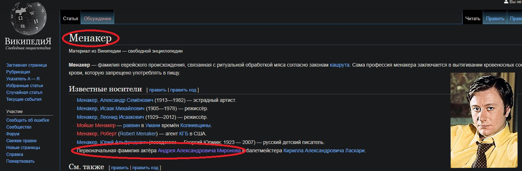
Task: Open the Обсуждение tab
Action: (x=98, y=18)
